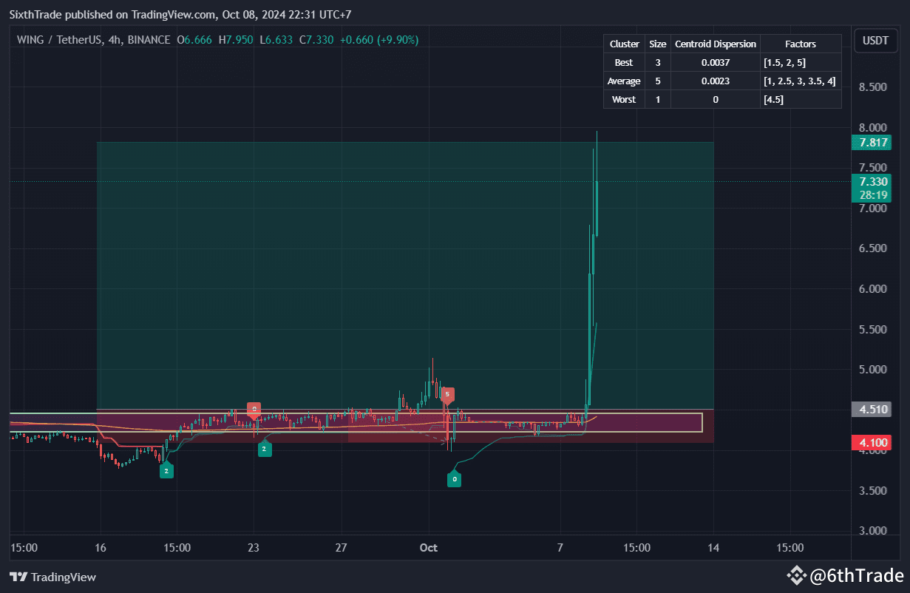The image size is (910, 593).
Task: Click the green 7.817 high price label
Action: coord(872,142)
